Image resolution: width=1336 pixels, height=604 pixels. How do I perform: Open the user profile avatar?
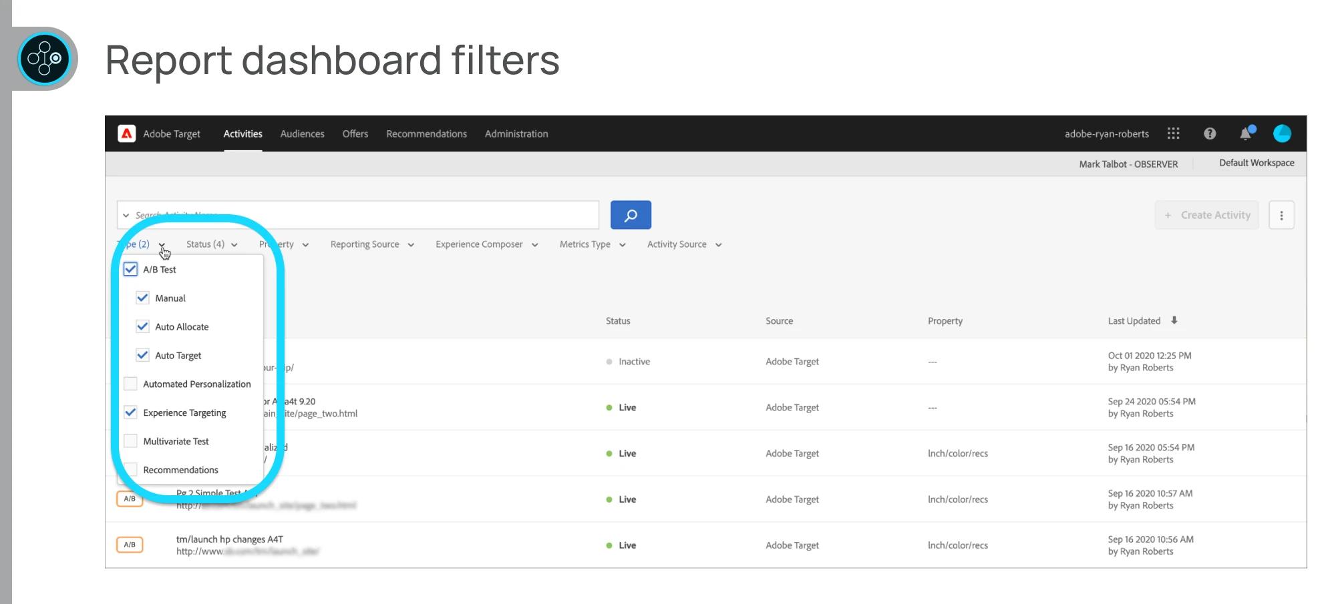(1282, 133)
